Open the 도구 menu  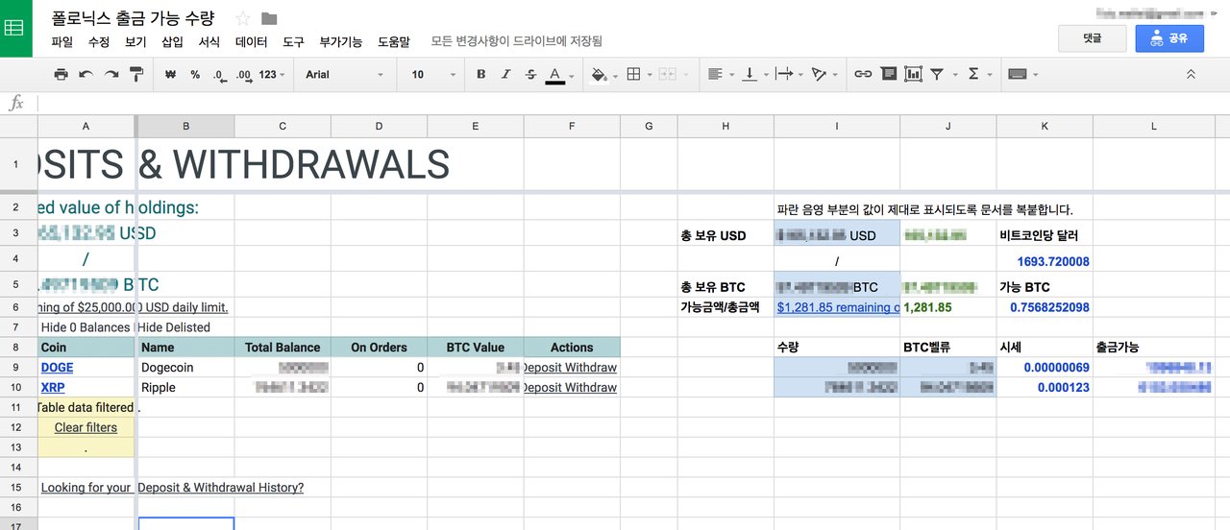click(293, 41)
